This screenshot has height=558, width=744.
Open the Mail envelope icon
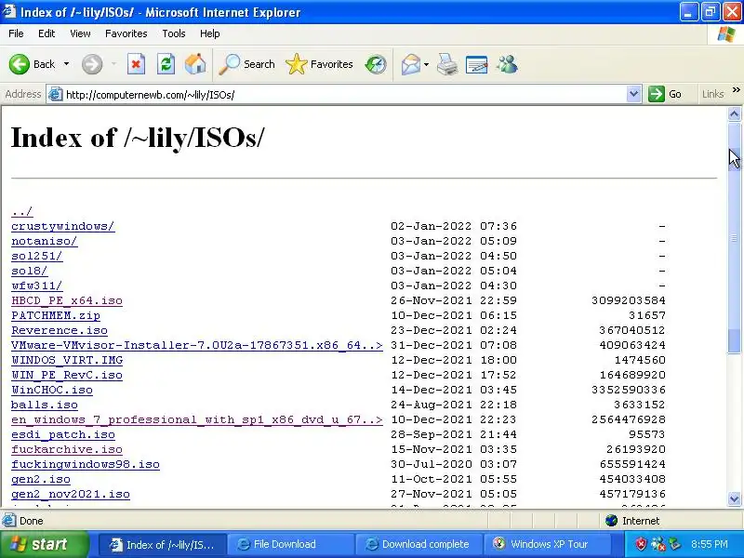pyautogui.click(x=410, y=64)
